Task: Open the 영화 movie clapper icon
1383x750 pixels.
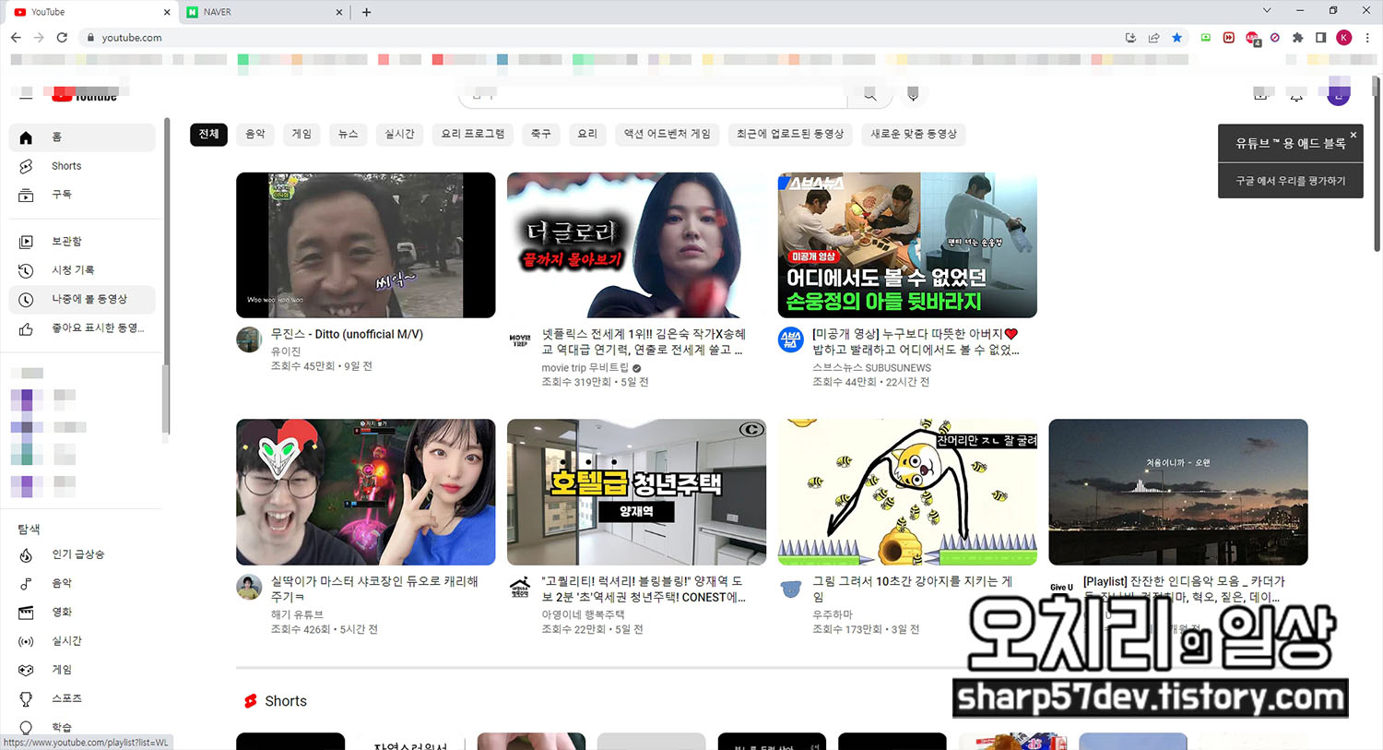Action: coord(26,613)
